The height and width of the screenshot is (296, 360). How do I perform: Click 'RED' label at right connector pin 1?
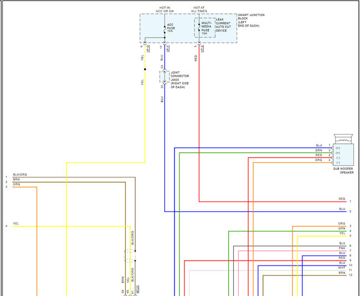[x=342, y=199]
